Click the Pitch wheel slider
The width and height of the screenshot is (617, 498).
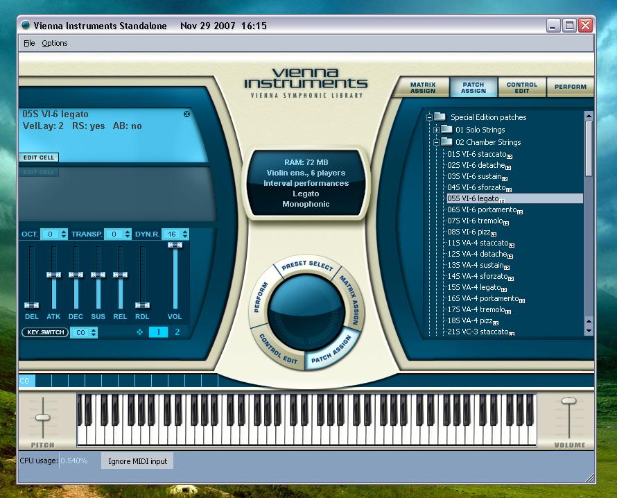point(43,418)
